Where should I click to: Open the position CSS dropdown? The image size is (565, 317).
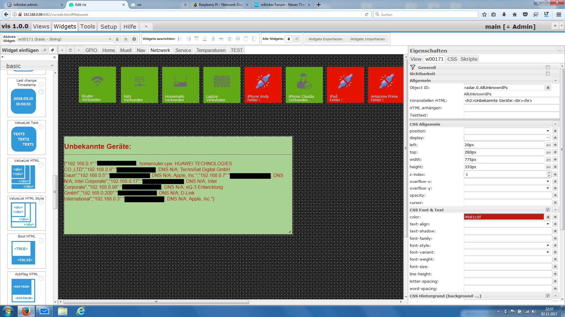click(x=507, y=131)
